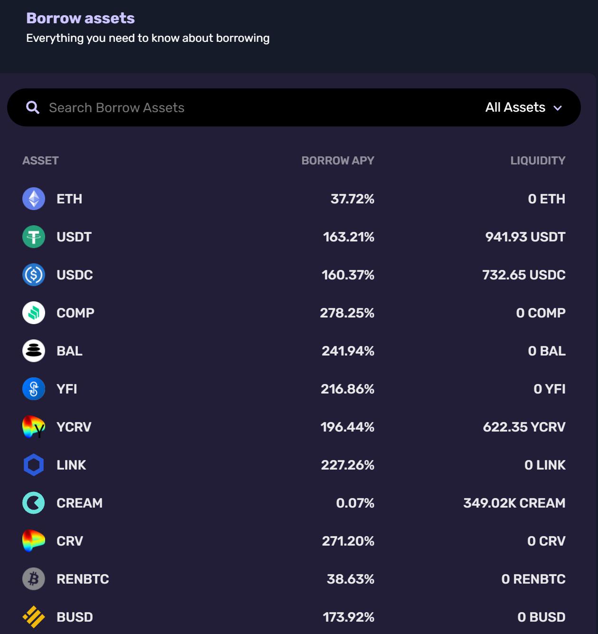Click the green USDT Tether icon
This screenshot has width=598, height=634.
pyautogui.click(x=34, y=237)
